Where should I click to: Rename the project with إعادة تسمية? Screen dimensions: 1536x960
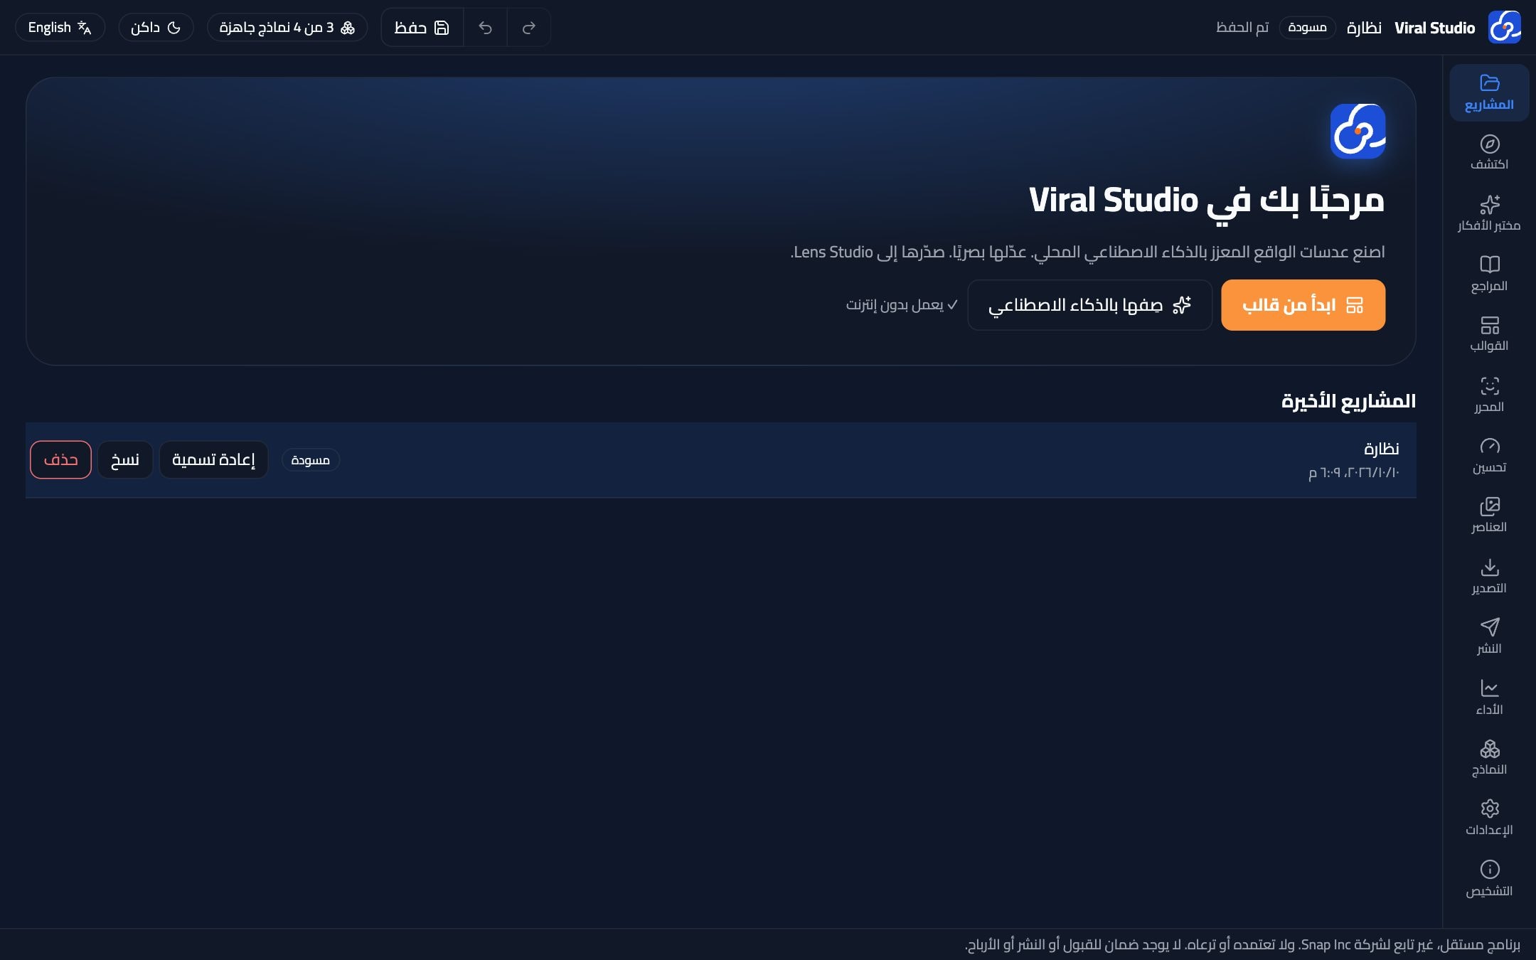[213, 459]
